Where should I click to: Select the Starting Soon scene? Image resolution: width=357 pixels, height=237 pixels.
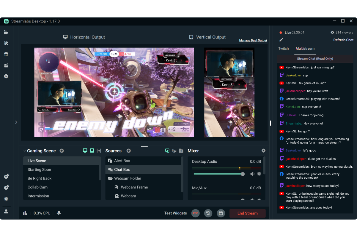click(x=61, y=169)
